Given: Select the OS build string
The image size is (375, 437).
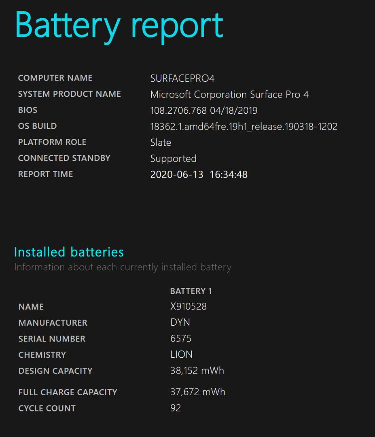Looking at the screenshot, I should click(244, 127).
